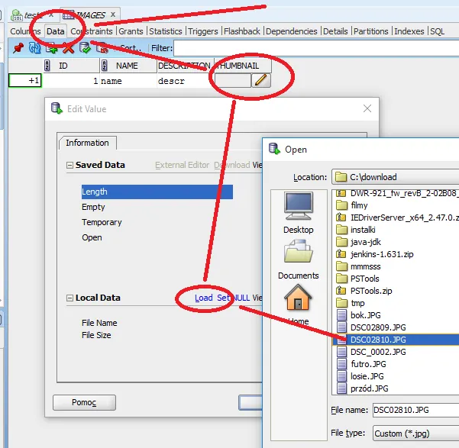Click the +1 row number cell
Image resolution: width=459 pixels, height=448 pixels.
[25, 80]
